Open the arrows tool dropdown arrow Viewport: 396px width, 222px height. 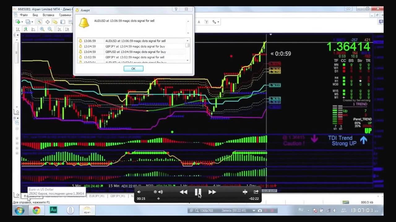point(218,22)
